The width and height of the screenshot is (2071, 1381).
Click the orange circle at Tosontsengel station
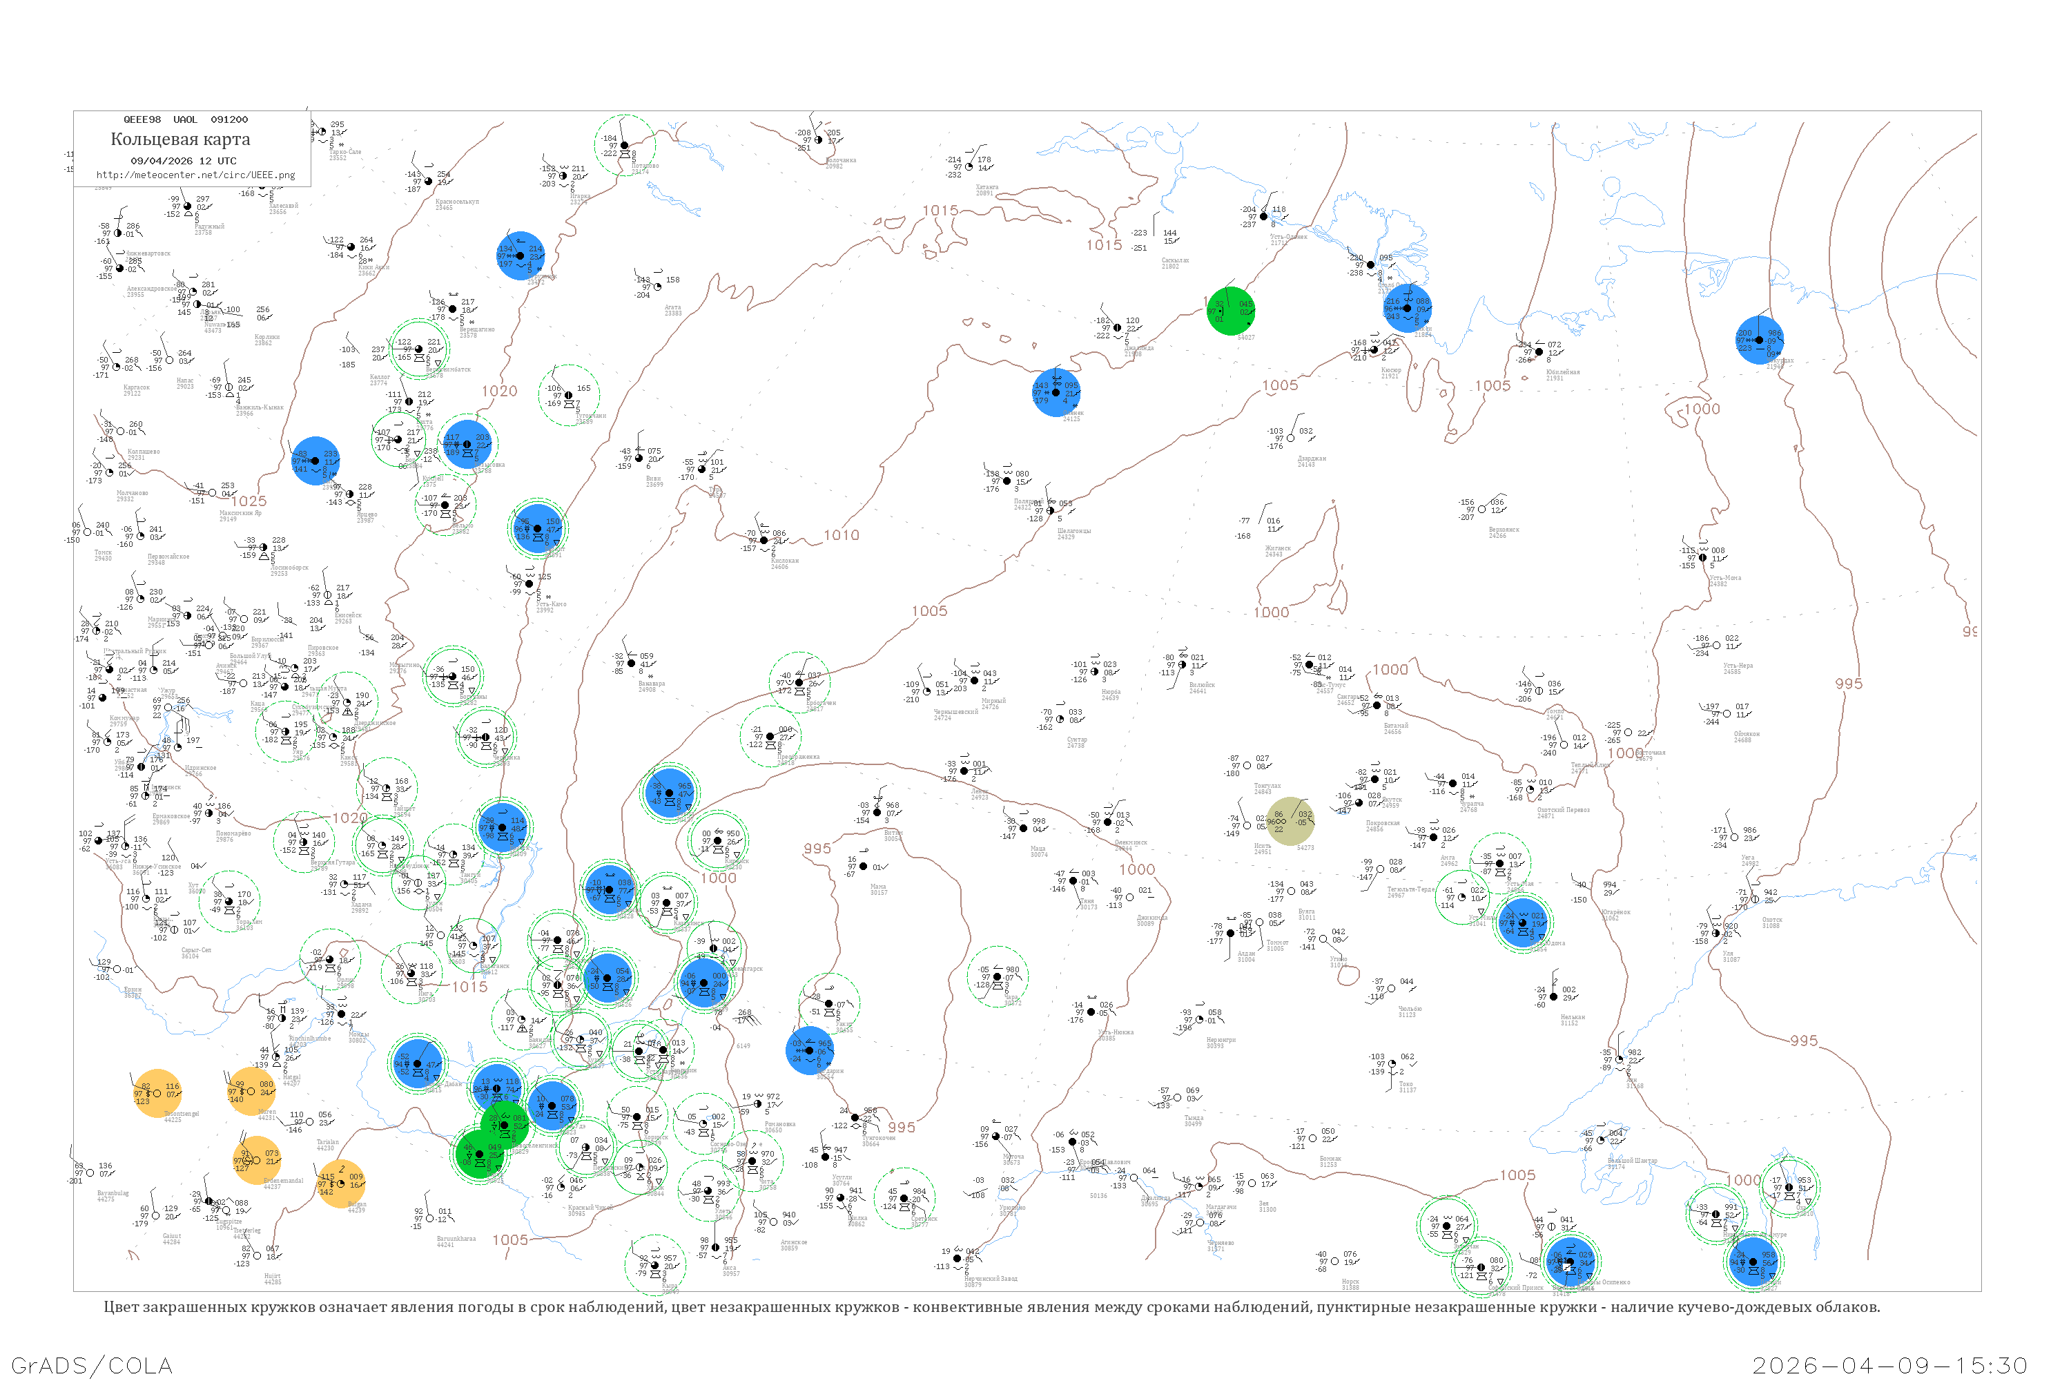coord(157,1094)
